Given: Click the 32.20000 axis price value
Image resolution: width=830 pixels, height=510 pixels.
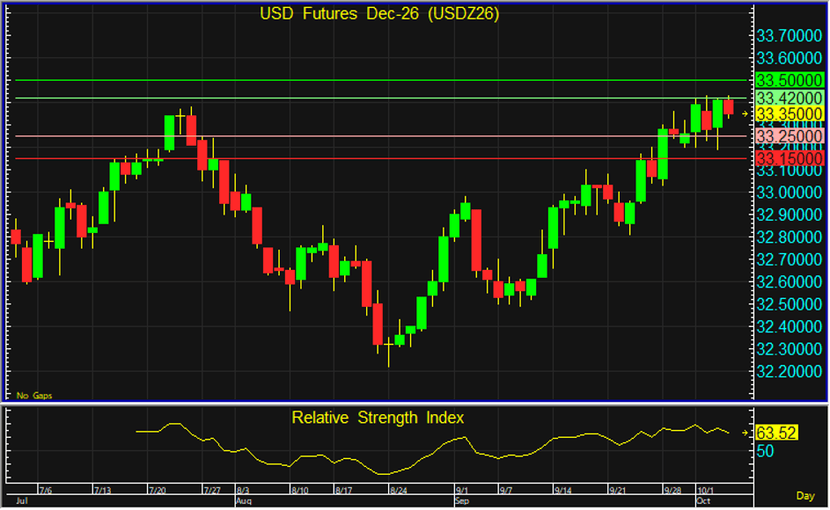Looking at the screenshot, I should (790, 371).
